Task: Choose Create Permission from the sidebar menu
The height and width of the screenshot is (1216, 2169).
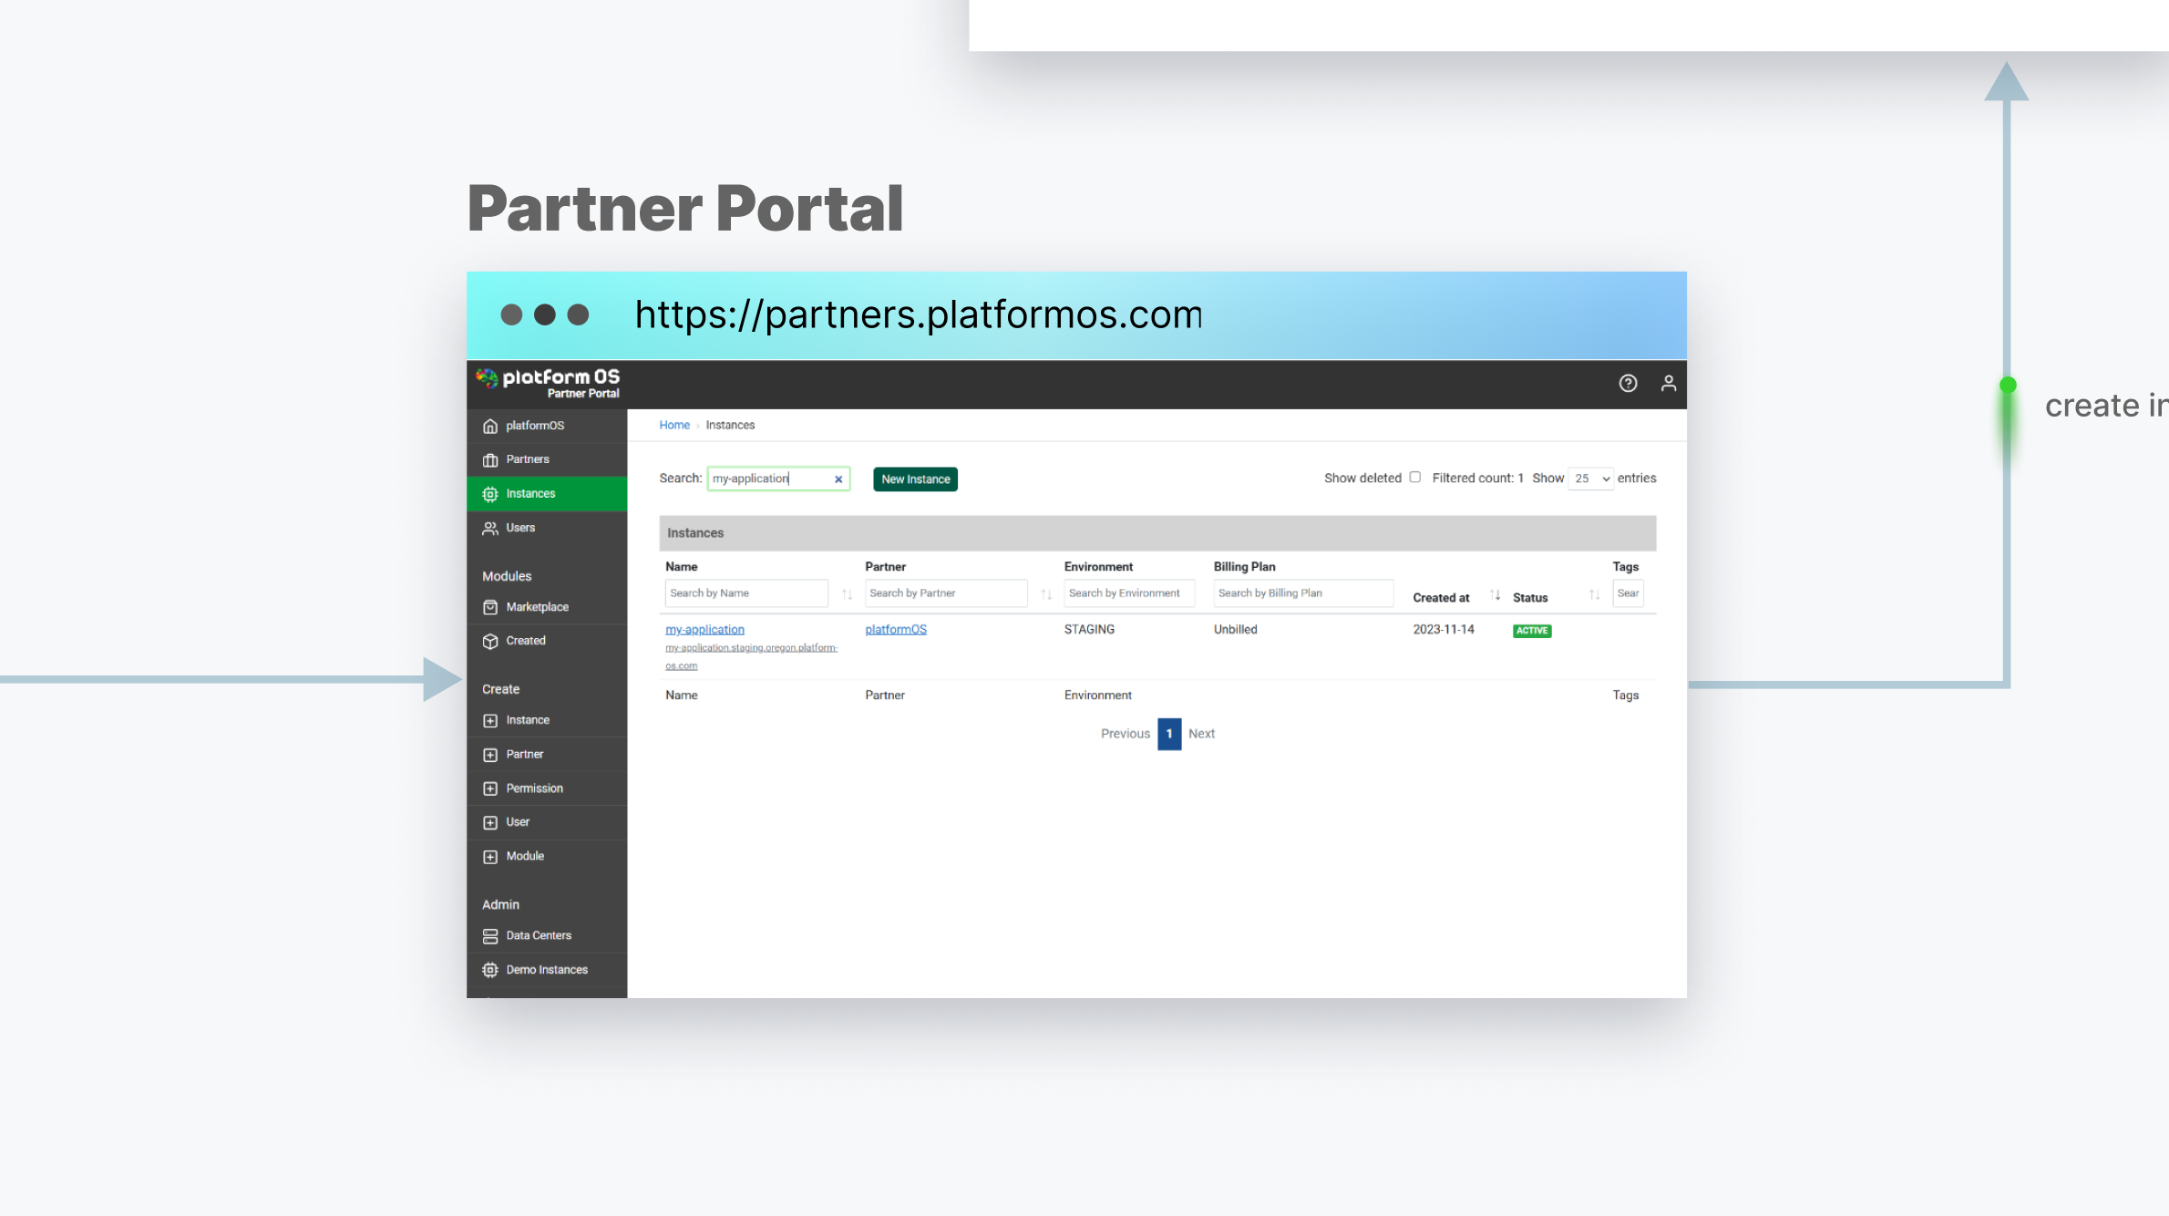Action: tap(534, 788)
